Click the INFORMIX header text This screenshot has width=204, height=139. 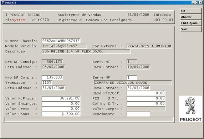pos(163,15)
